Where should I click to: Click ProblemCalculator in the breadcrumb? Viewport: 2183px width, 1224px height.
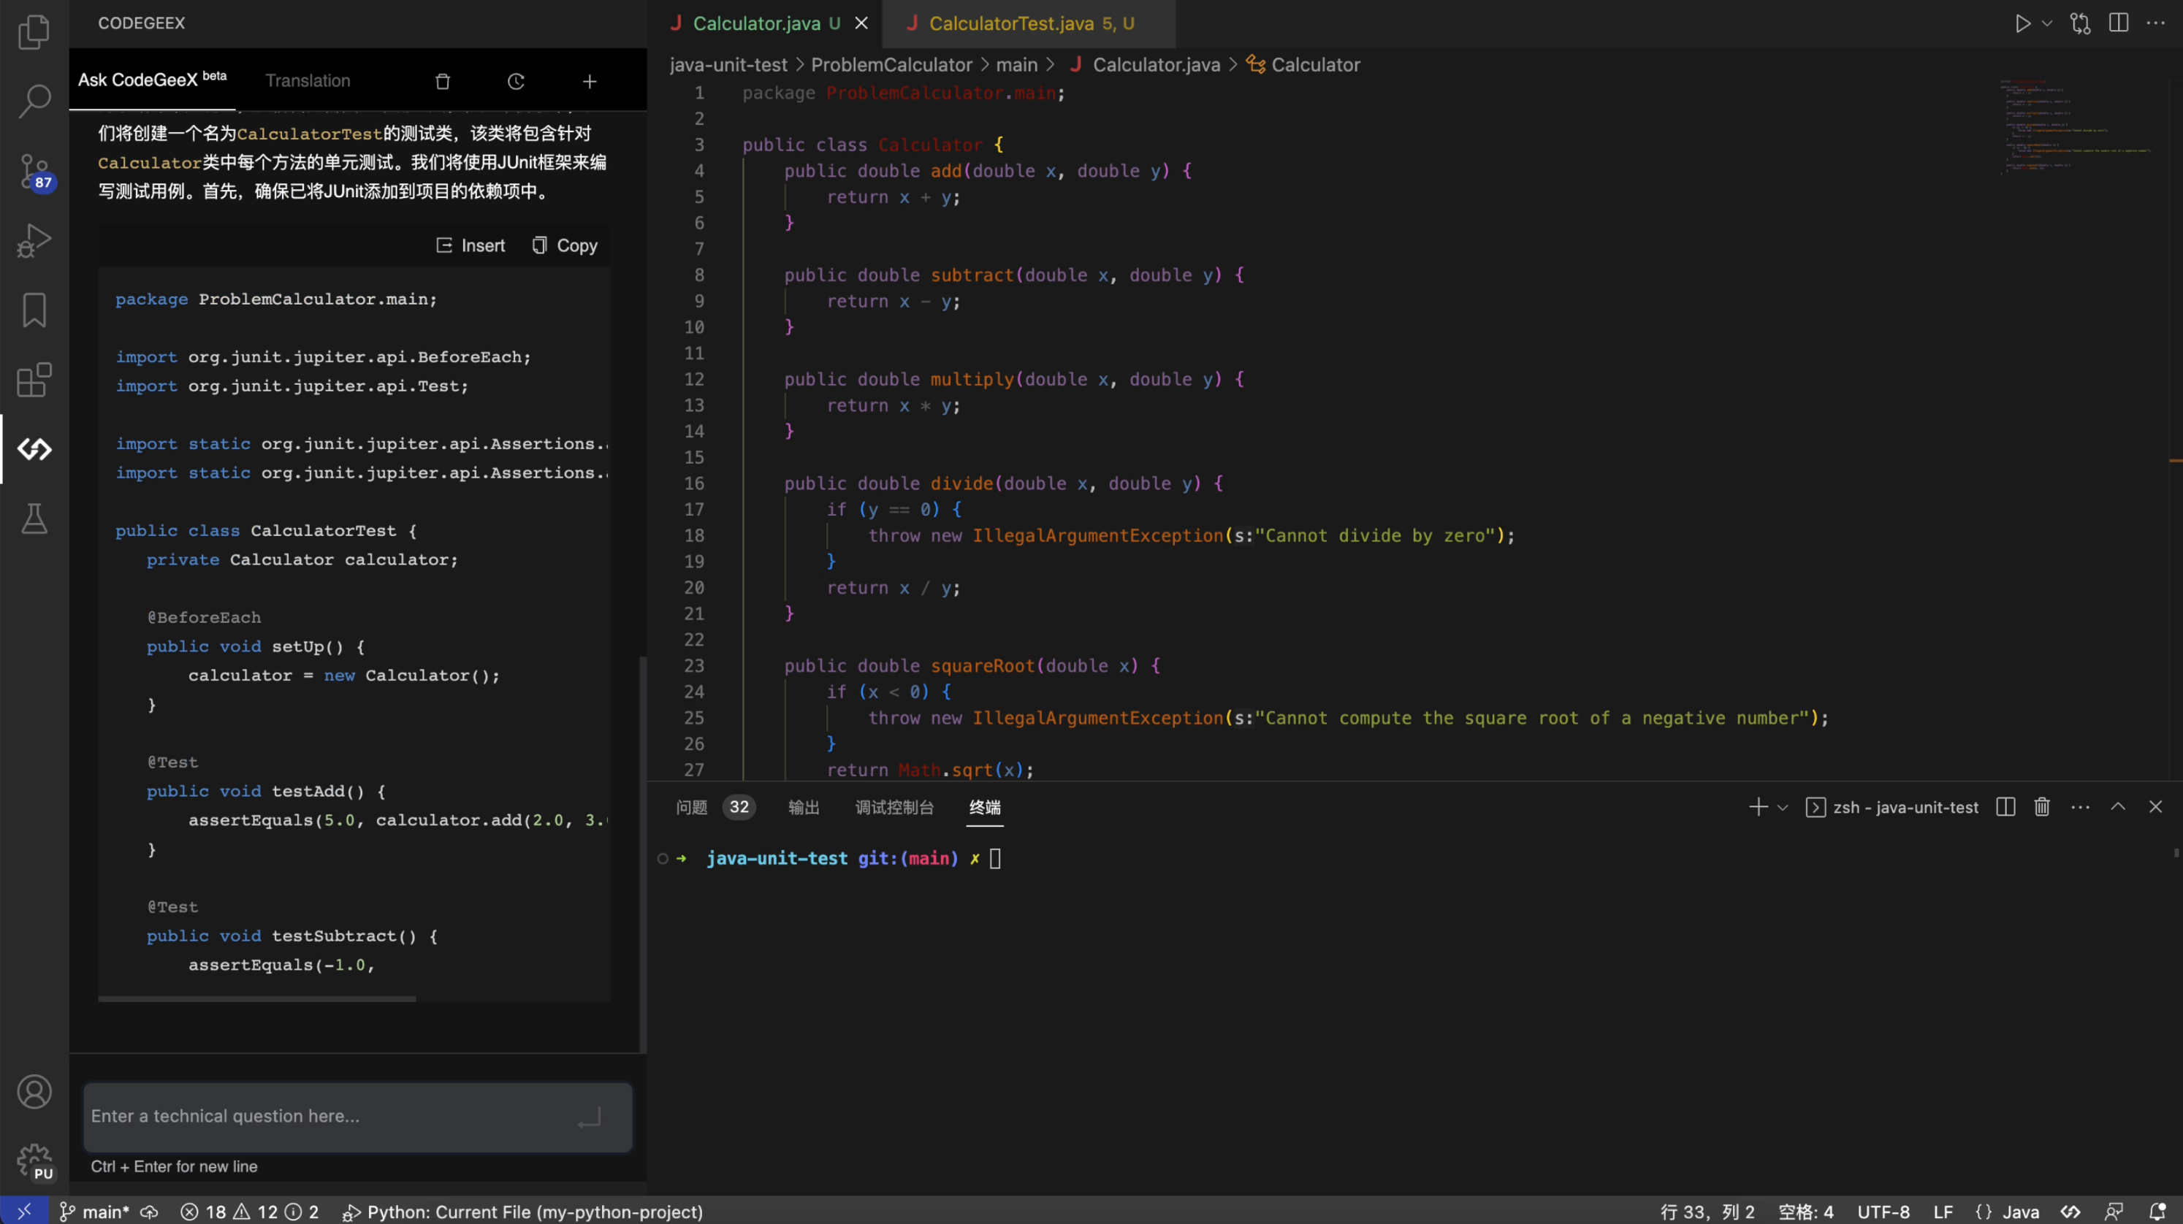click(891, 65)
